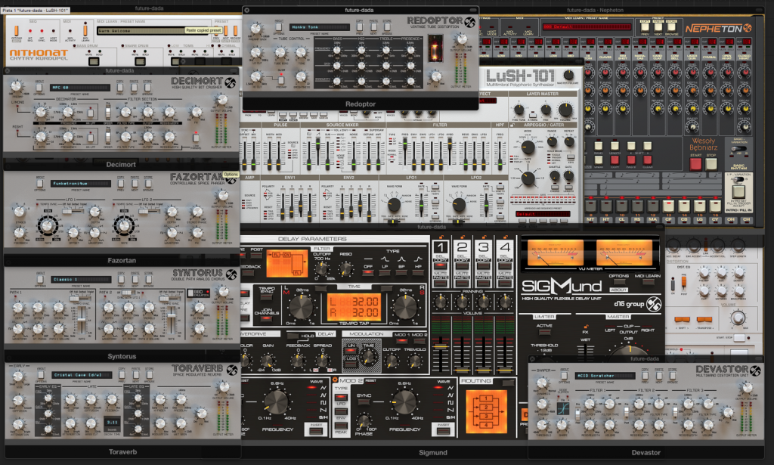
Task: Open Sigmund Options menu
Action: point(618,282)
